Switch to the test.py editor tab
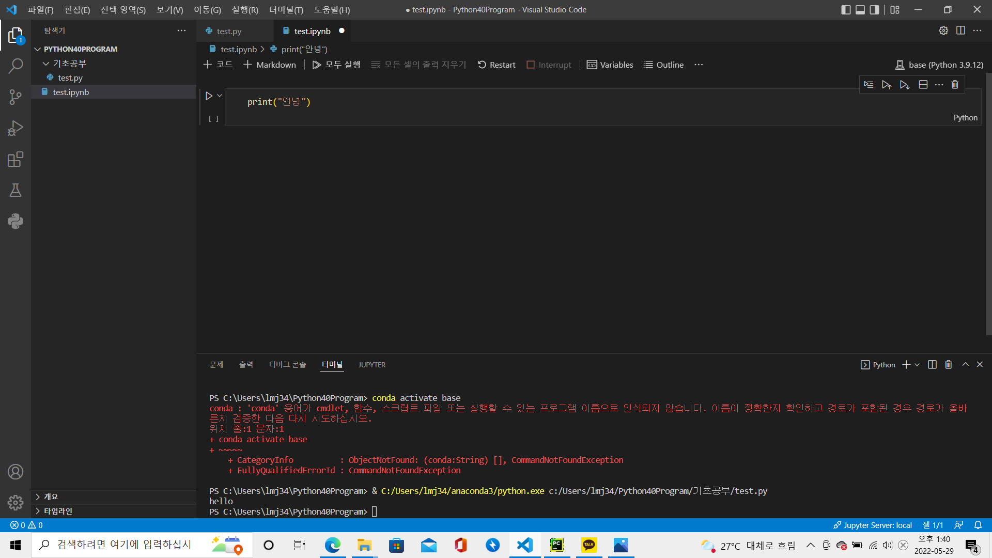Viewport: 992px width, 558px height. [229, 32]
